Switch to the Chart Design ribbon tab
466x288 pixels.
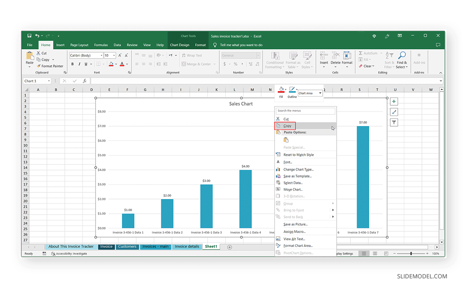[179, 45]
